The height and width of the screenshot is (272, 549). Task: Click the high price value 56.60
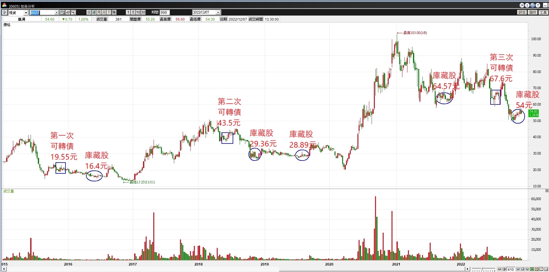[180, 19]
